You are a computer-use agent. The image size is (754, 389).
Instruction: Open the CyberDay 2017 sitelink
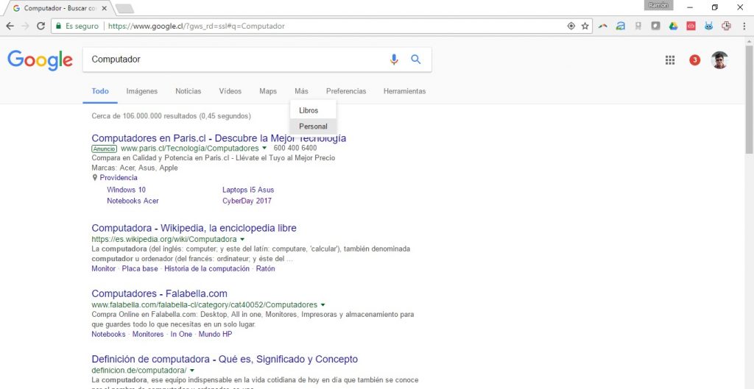click(247, 201)
